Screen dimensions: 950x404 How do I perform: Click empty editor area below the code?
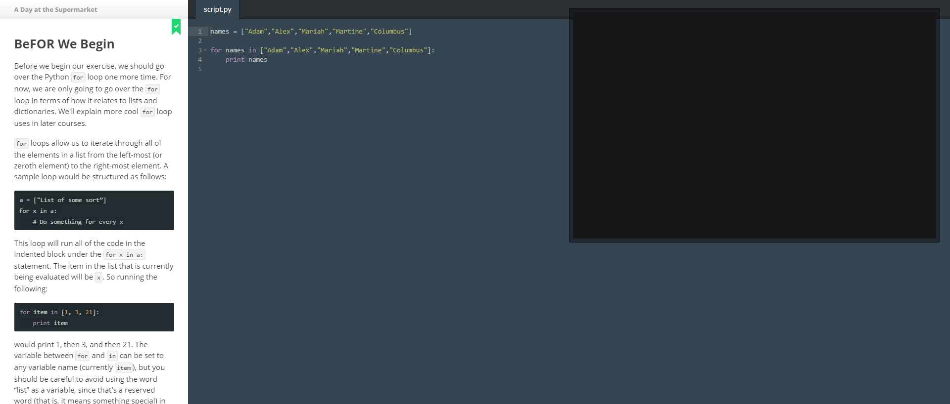pyautogui.click(x=376, y=222)
